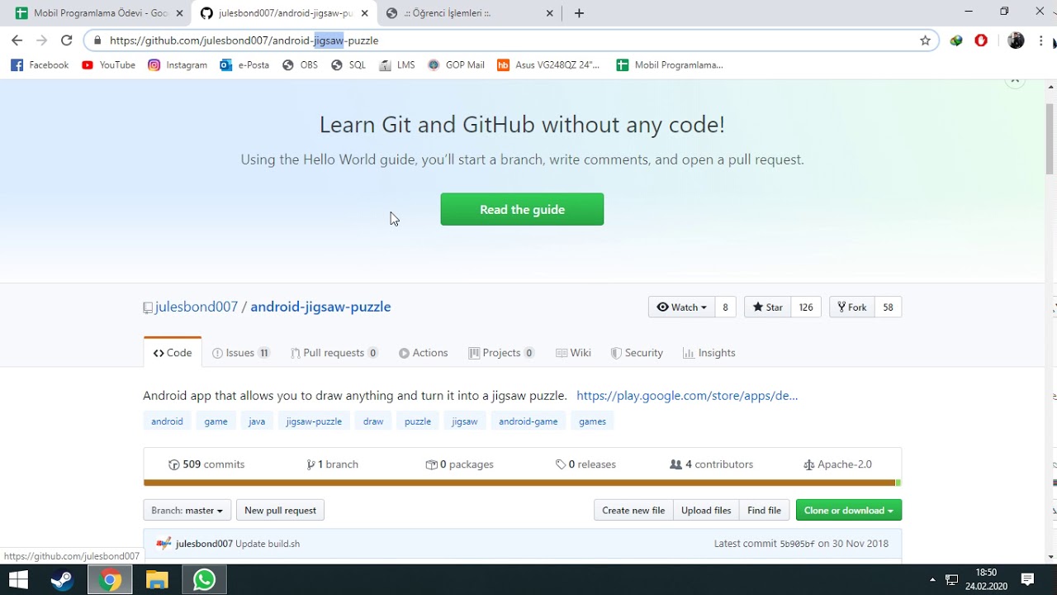Open Pull requests tab
The height and width of the screenshot is (595, 1057).
[334, 353]
